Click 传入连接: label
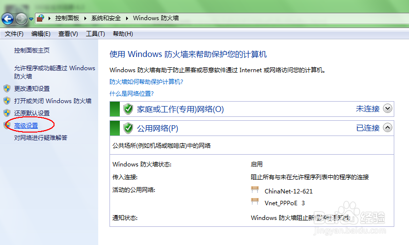Screen dimensions: 409x245 (125, 177)
